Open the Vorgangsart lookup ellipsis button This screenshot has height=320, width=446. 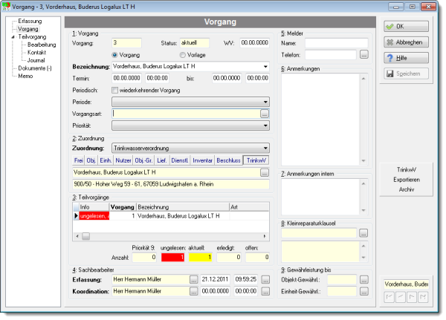click(x=265, y=114)
